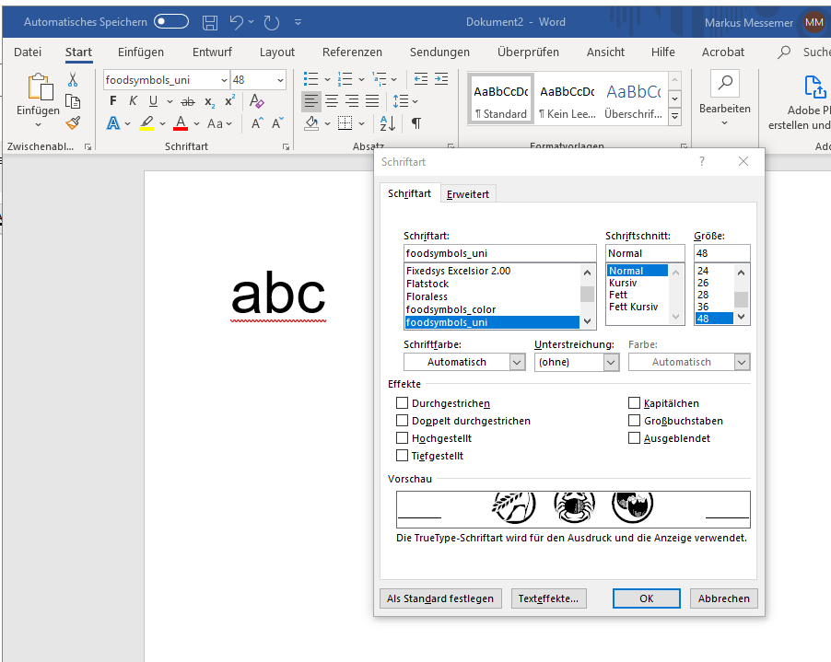The height and width of the screenshot is (662, 831).
Task: Click the Copy icon in Zwischenablage group
Action: (73, 101)
